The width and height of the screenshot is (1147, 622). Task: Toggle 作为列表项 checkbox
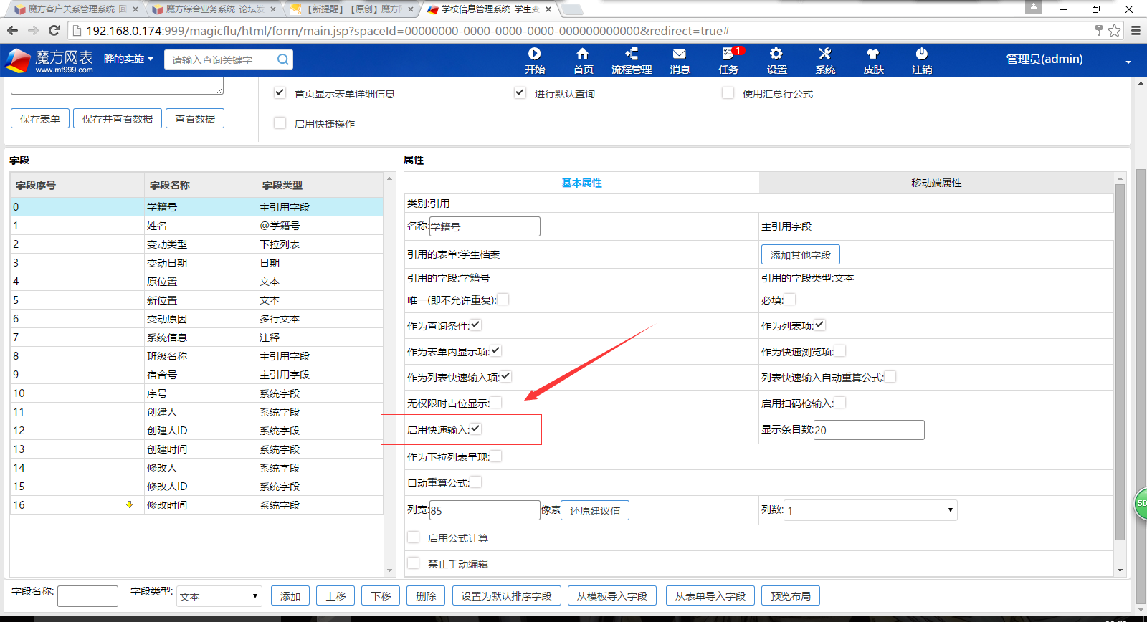point(820,325)
